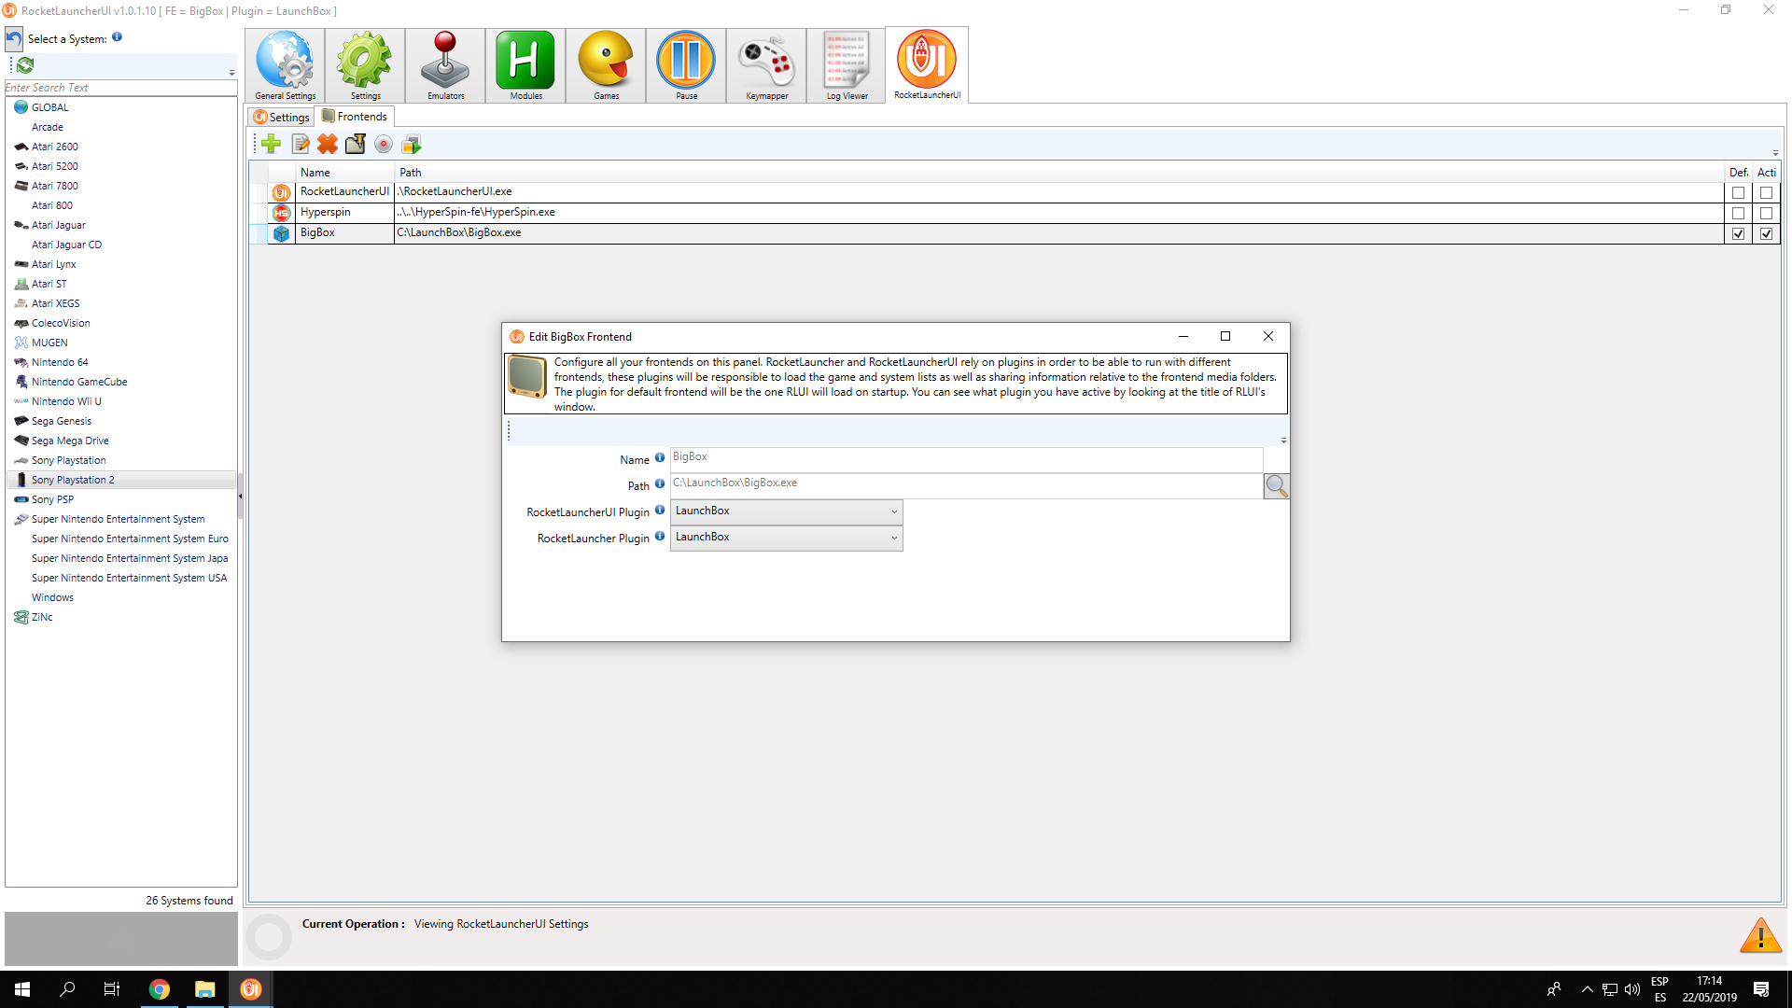Click the folder with pin icon
1792x1008 pixels.
(x=356, y=144)
